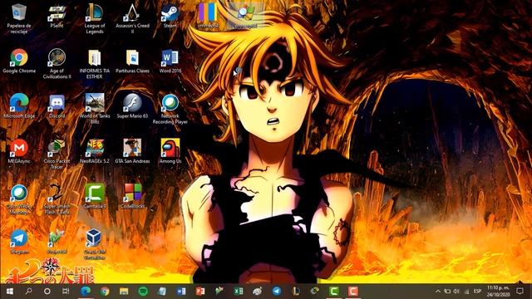532x299 pixels.
Task: Open Task View on taskbar
Action: [66, 292]
